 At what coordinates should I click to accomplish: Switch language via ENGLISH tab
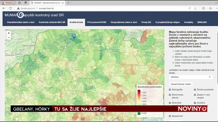202,22
